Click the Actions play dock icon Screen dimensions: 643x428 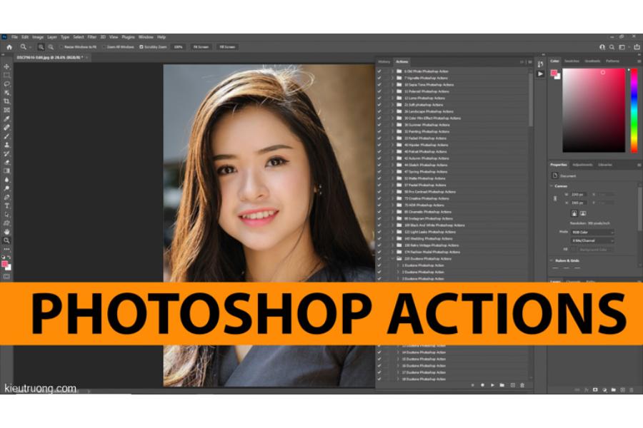pos(541,73)
